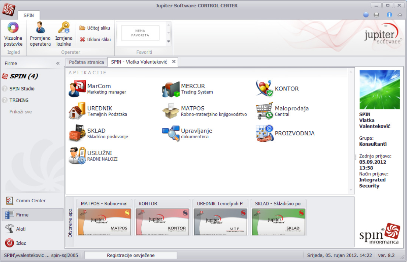407x263 pixels.
Task: Click Izmjena lozinke key icon
Action: pos(64,28)
